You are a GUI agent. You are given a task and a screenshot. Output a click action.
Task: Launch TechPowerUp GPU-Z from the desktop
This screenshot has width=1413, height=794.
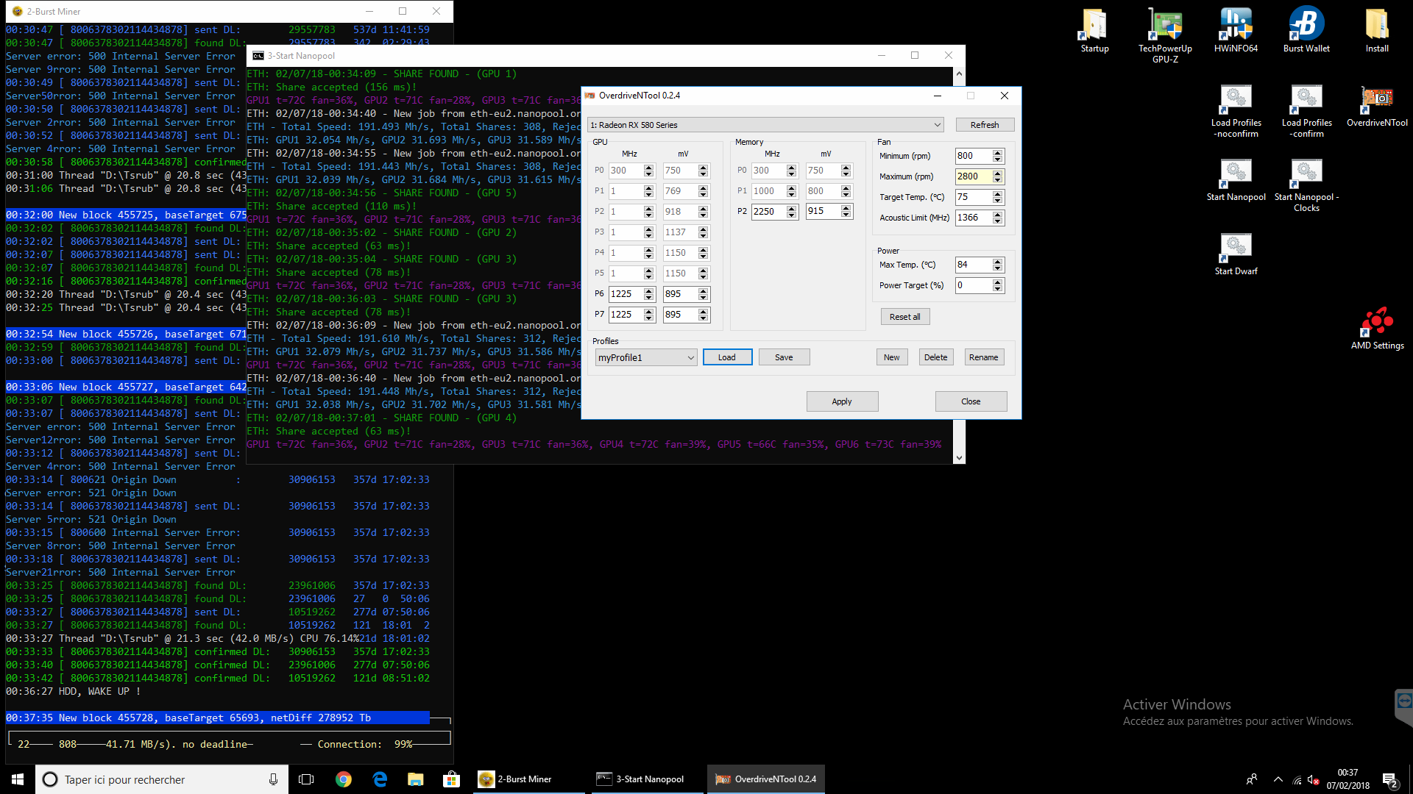(x=1165, y=36)
